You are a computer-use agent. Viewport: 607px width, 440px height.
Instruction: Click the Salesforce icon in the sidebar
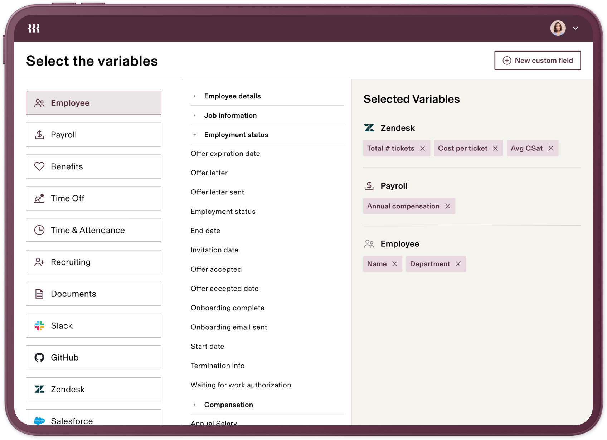point(40,421)
